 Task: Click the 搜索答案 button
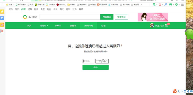point(107,17)
